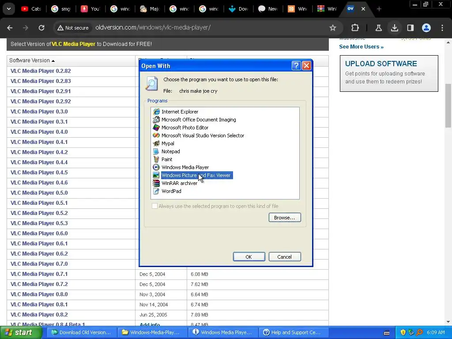452x339 pixels.
Task: Toggle Always use the selected program checkbox
Action: pos(155,206)
